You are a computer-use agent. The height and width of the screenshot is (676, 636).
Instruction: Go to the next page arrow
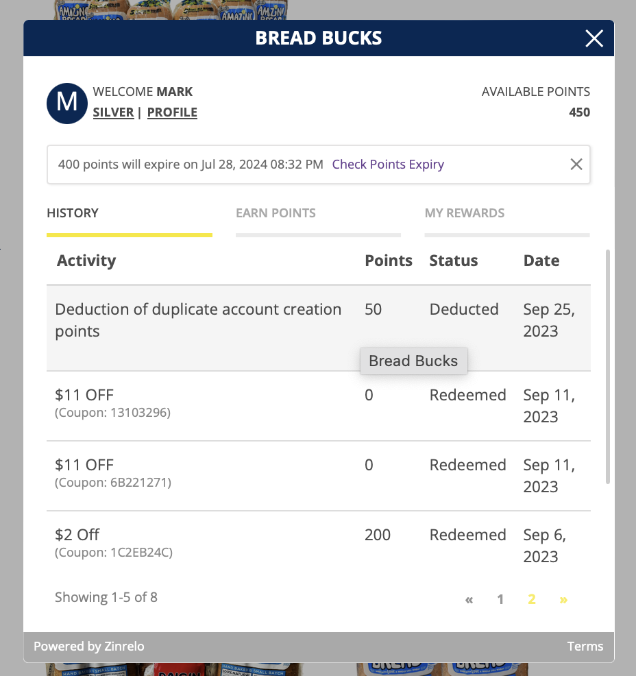click(563, 600)
